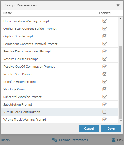Disable Substitution Prompt checkbox
This screenshot has width=124, height=145.
(x=104, y=104)
